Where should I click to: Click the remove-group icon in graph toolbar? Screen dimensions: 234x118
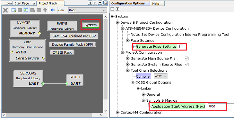coord(20,10)
